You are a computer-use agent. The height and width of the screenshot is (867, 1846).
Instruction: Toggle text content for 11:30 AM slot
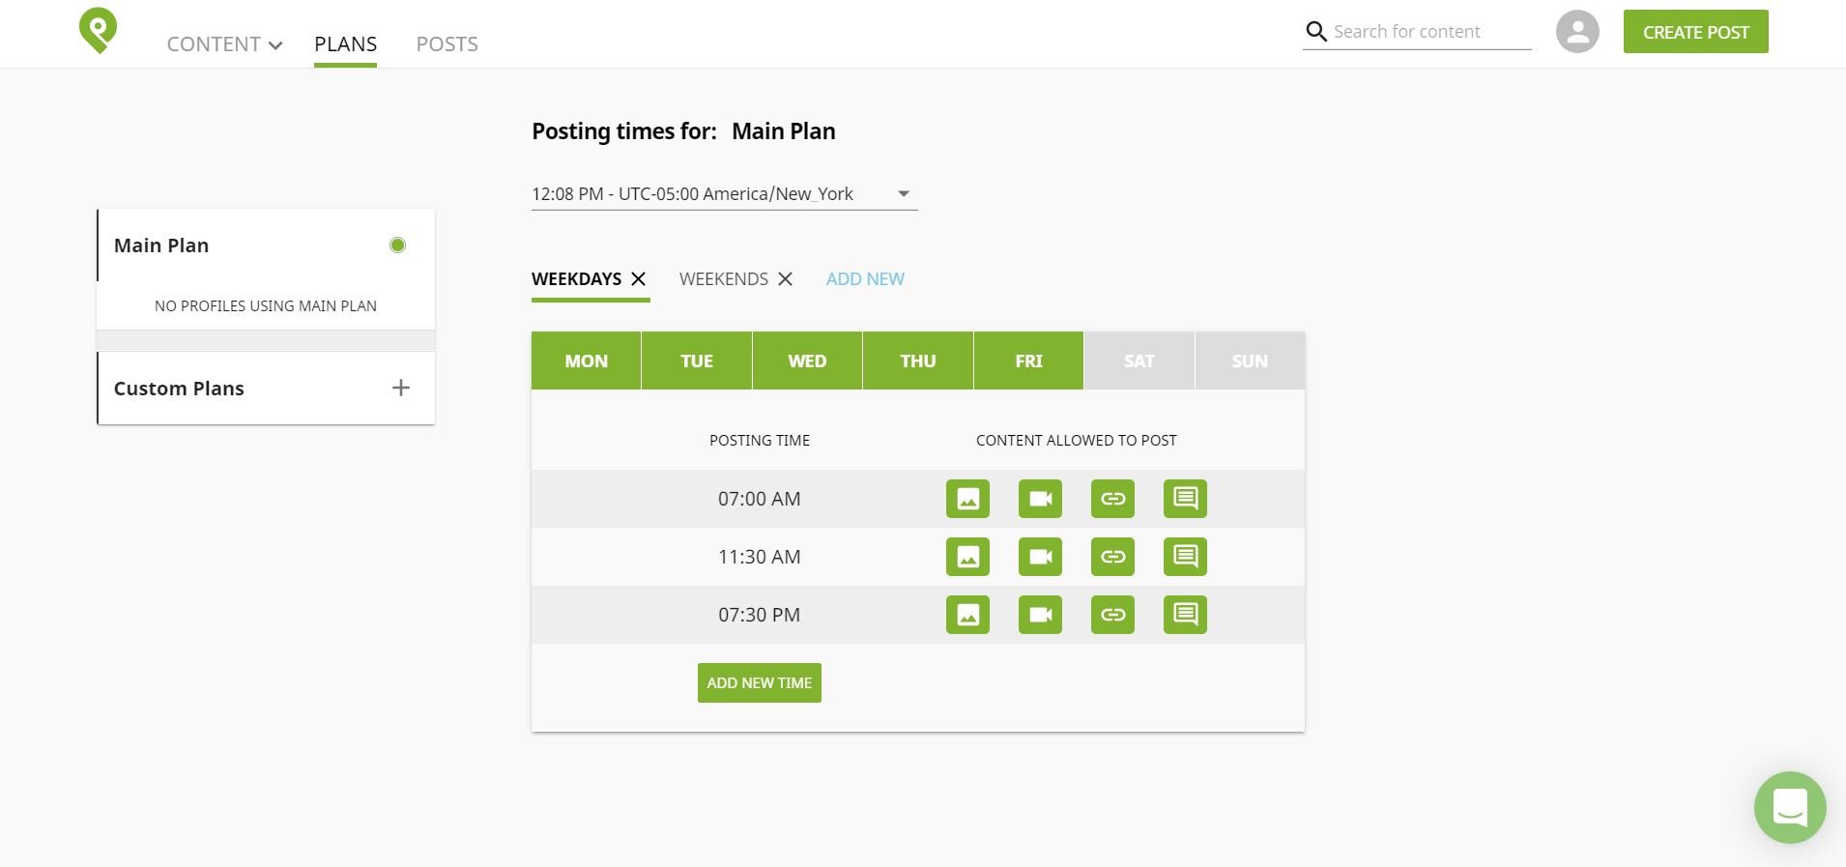click(x=1185, y=557)
